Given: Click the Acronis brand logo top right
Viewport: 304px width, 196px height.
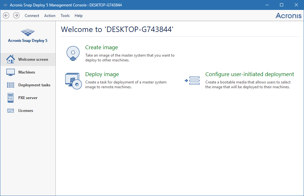Looking at the screenshot, I should [288, 15].
